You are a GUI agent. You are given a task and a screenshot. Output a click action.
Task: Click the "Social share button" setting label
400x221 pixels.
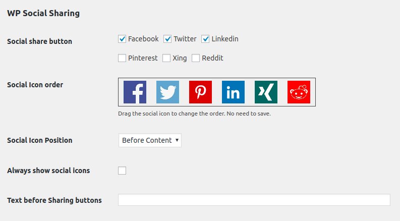[x=39, y=41]
